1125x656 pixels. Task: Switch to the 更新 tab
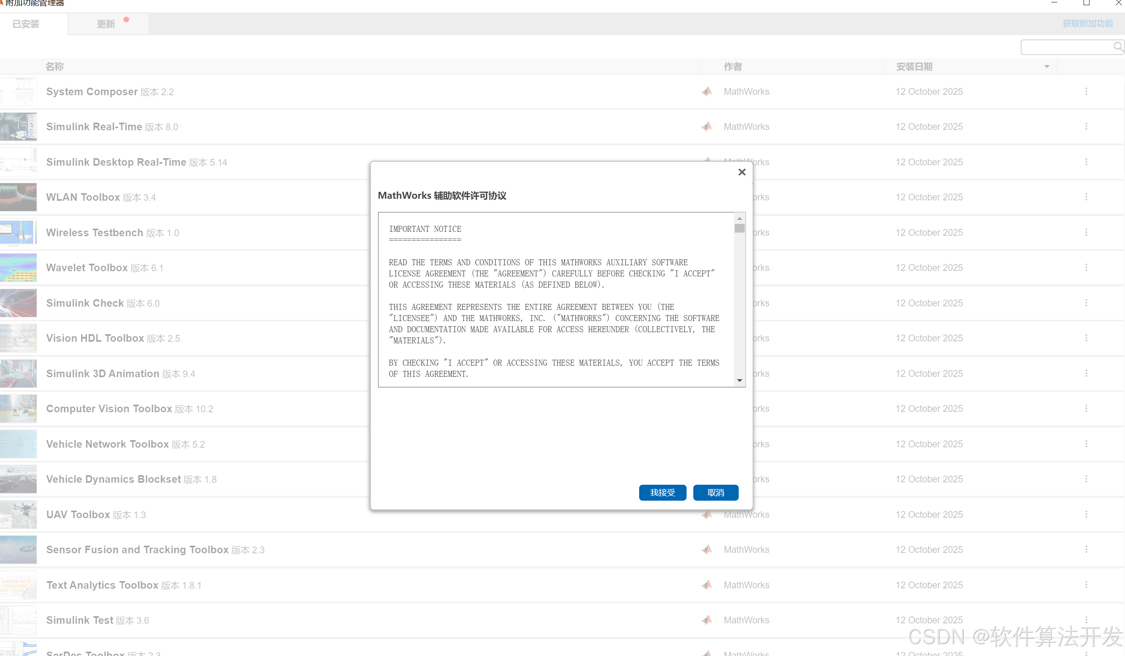click(106, 24)
